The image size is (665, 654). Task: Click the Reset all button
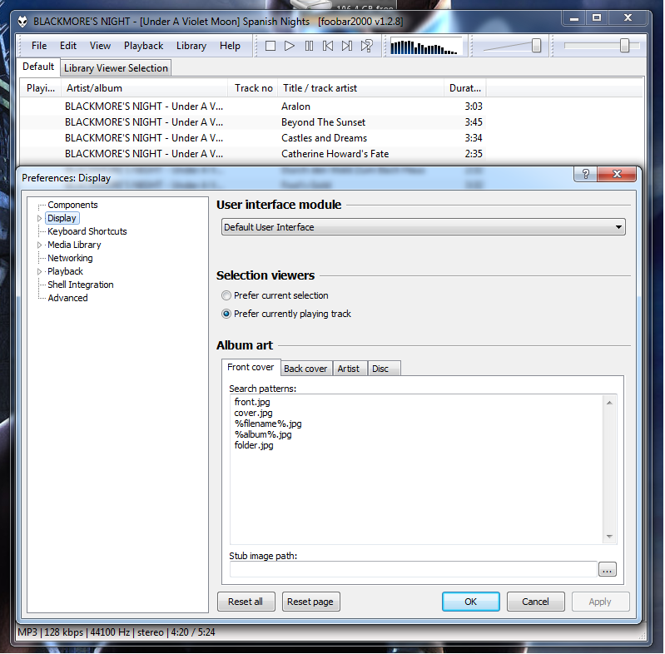pos(246,602)
